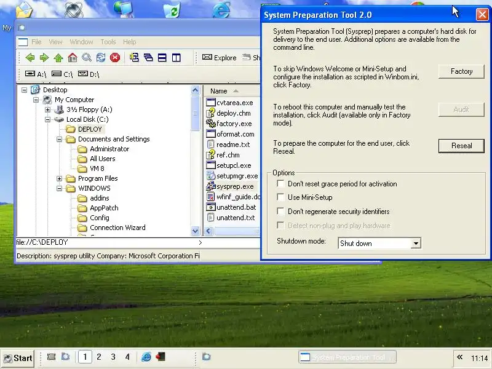Screen dimensions: 492x369
Task: Select the unattend.txt file
Action: 231,218
